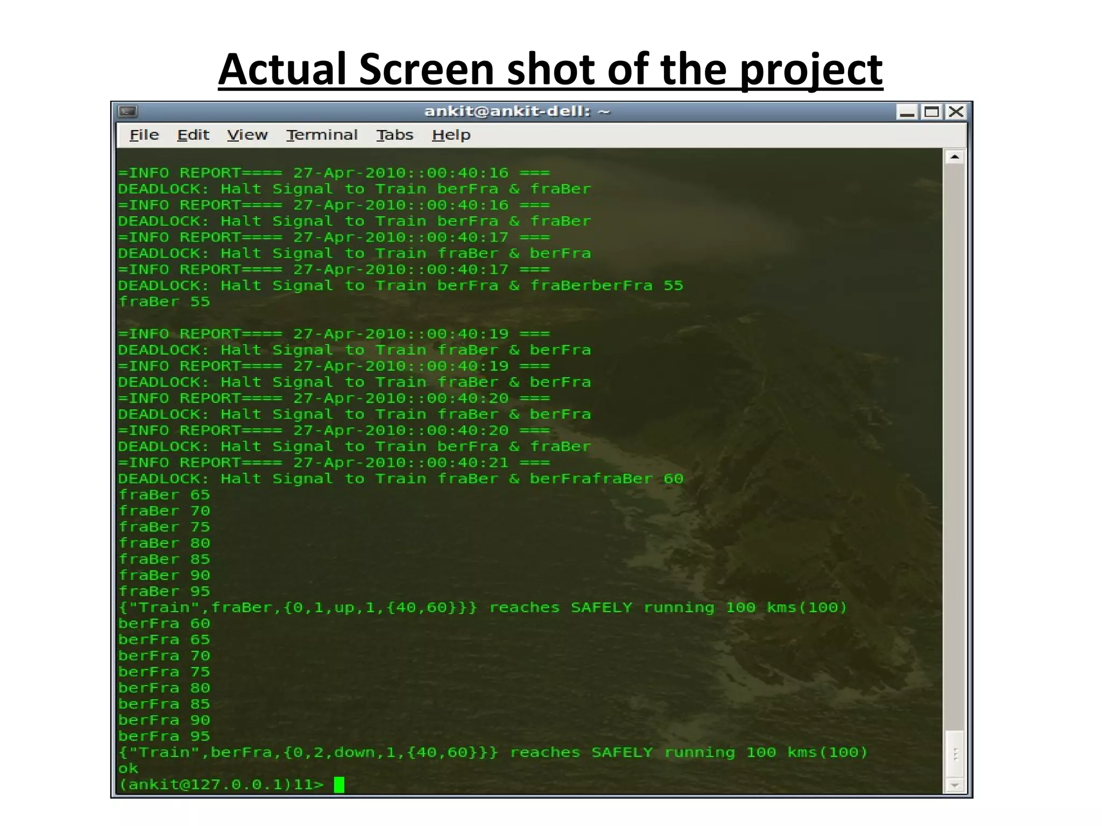Click the scrollbar up arrow
The image size is (1102, 826).
[x=955, y=157]
